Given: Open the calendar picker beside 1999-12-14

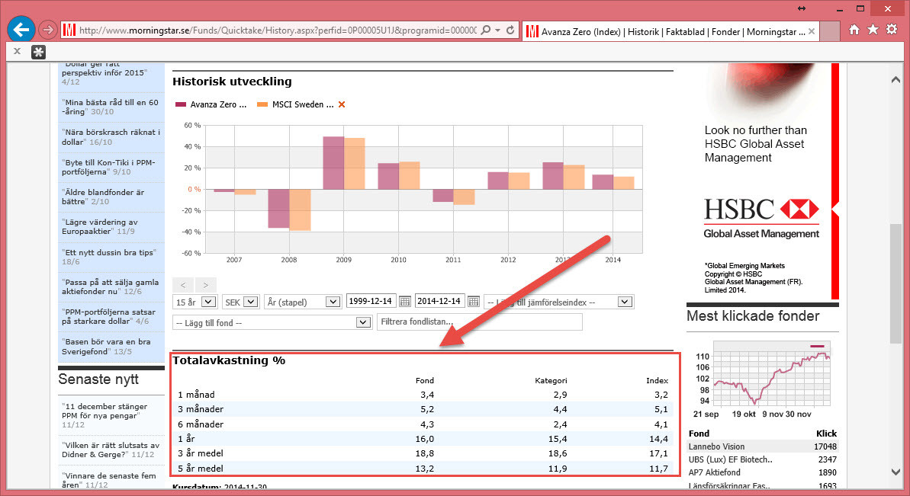Looking at the screenshot, I should coord(405,302).
